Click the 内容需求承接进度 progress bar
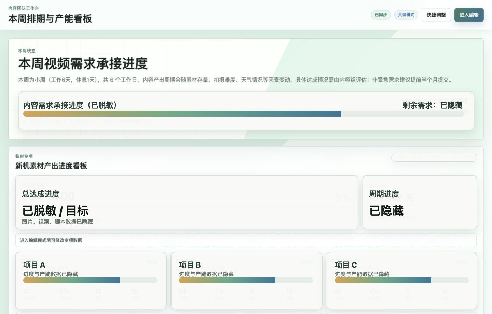This screenshot has width=492, height=314. coord(243,114)
